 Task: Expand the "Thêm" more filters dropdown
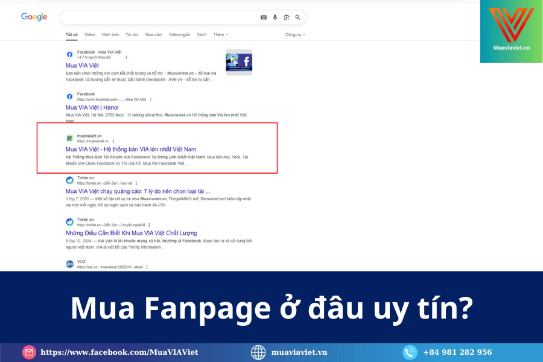220,34
